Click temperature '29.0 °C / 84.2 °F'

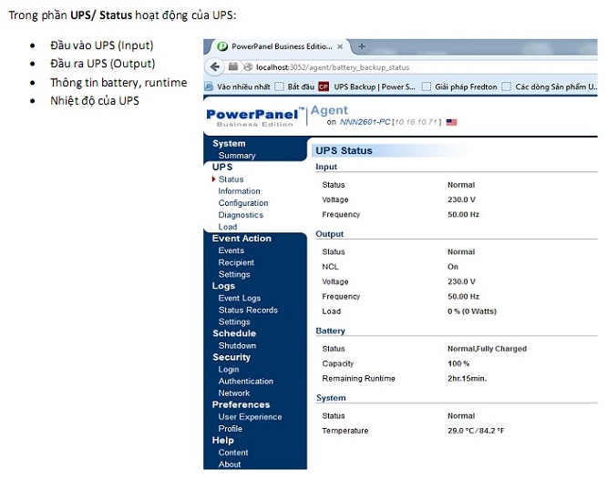tap(476, 431)
